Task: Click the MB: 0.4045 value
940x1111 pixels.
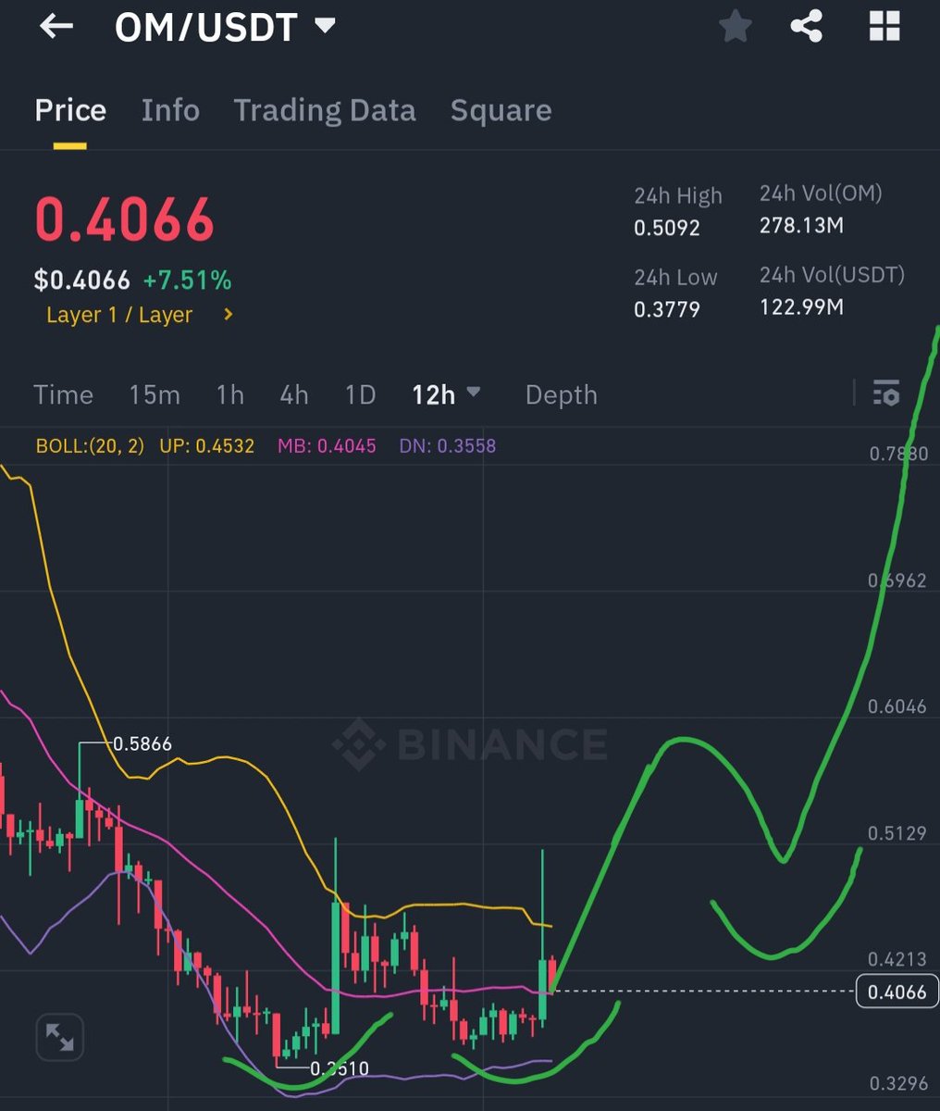Action: 327,446
